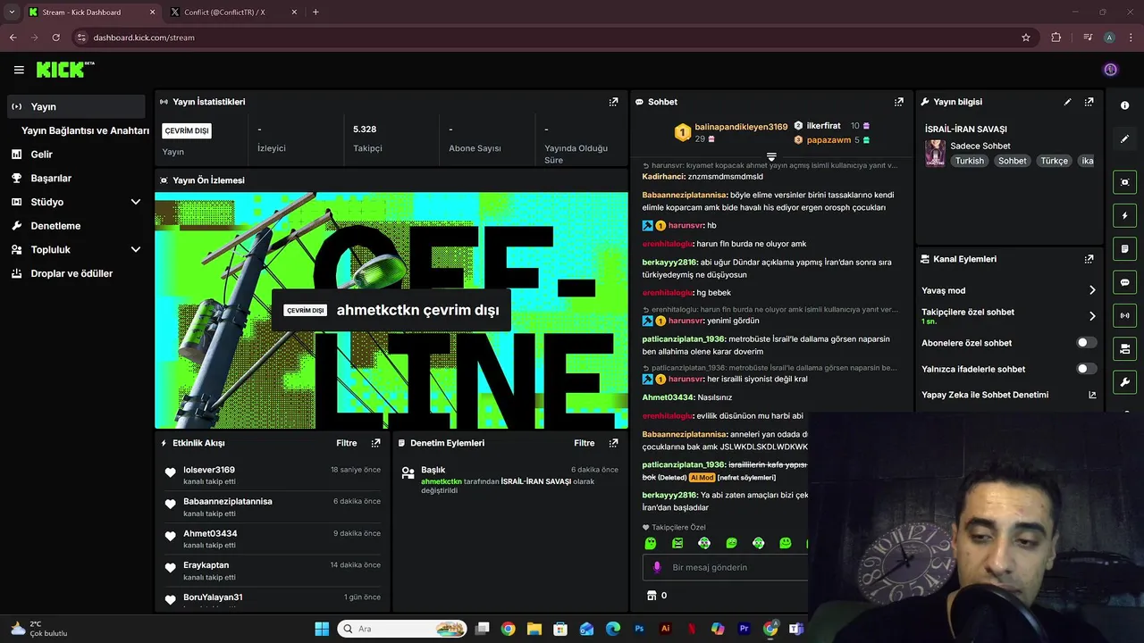Image resolution: width=1144 pixels, height=643 pixels.
Task: Enable Abonelere özel sohbet switch
Action: (1087, 343)
